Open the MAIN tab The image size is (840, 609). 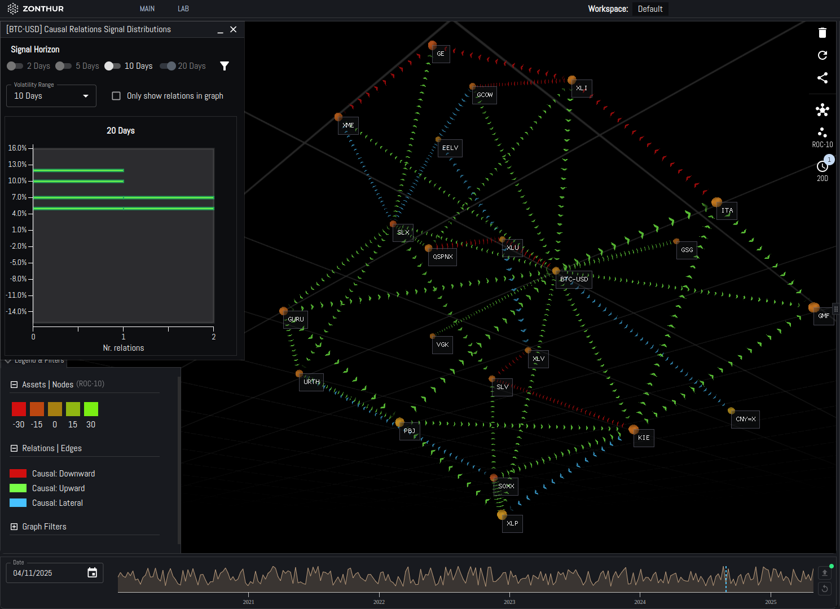point(147,9)
